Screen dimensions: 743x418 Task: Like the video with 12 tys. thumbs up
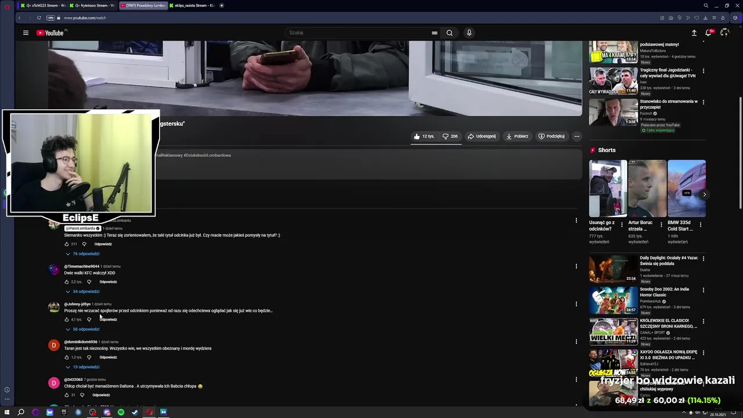424,136
